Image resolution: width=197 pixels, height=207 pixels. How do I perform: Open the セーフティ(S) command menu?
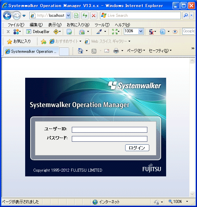(x=160, y=50)
